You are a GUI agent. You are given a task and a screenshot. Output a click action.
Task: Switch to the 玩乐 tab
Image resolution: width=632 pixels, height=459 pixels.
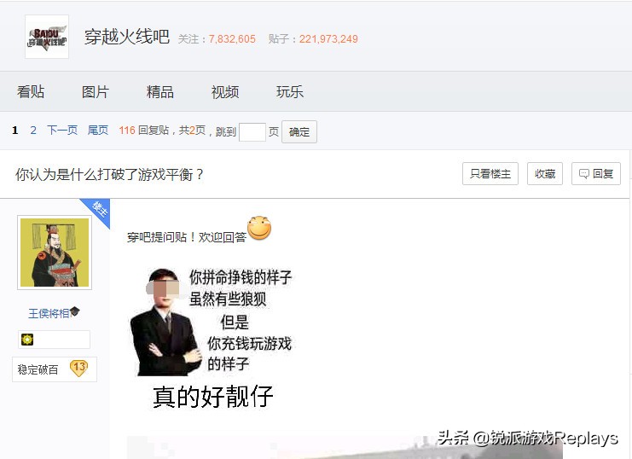pos(290,92)
